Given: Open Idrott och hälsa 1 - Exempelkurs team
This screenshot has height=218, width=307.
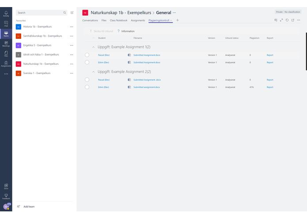Looking at the screenshot, I should pos(41,55).
